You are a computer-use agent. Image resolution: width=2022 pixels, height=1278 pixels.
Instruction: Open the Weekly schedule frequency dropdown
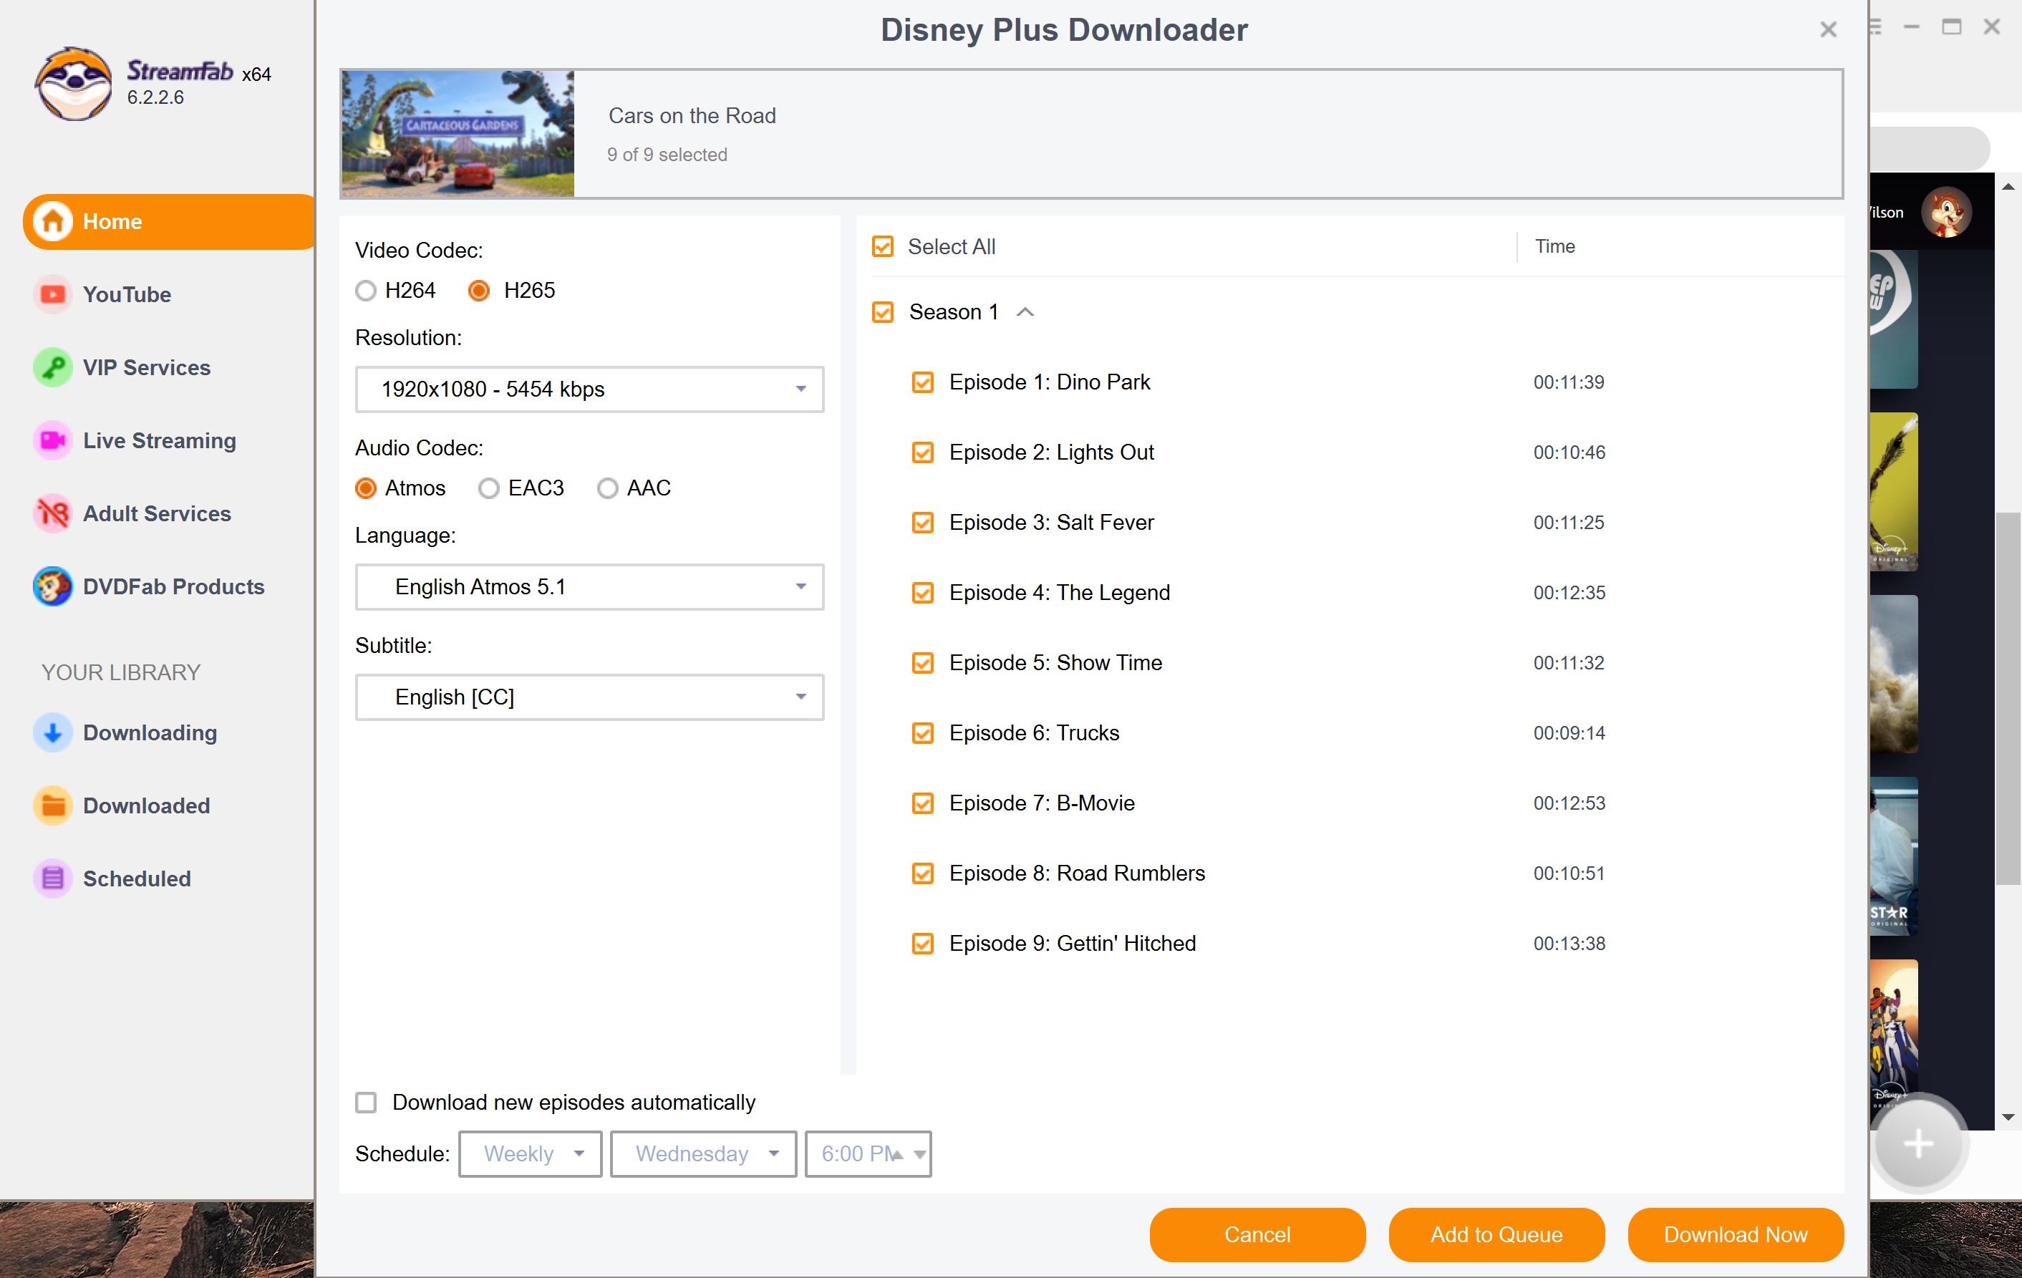(x=530, y=1153)
